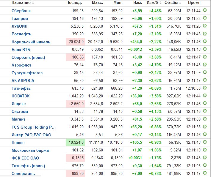Image resolution: width=211 pixels, height=177 pixels.
Task: Click the clock icon in Московская биржа row
Action: [205, 150]
